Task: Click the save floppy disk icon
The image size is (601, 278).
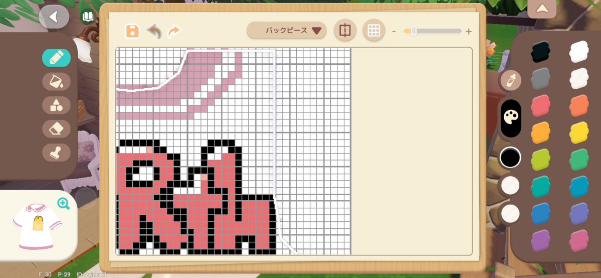Action: pyautogui.click(x=133, y=31)
